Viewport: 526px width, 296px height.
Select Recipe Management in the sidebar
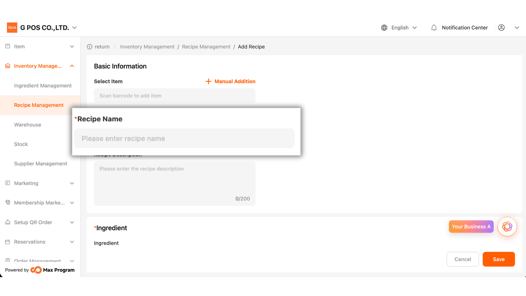tap(40, 105)
